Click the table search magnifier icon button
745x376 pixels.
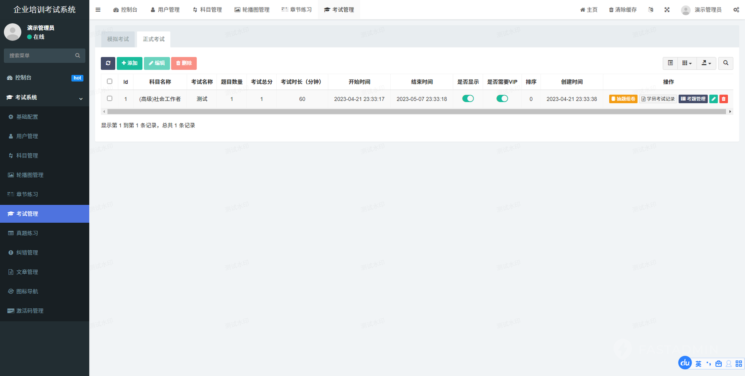coord(726,63)
